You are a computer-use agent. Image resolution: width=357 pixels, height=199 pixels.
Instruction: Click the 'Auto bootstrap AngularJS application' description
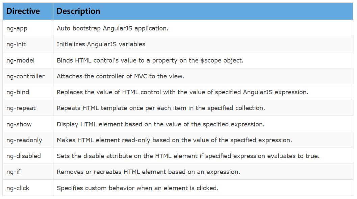112,28
